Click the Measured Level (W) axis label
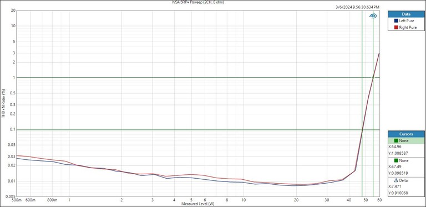426x207 pixels. (x=197, y=204)
